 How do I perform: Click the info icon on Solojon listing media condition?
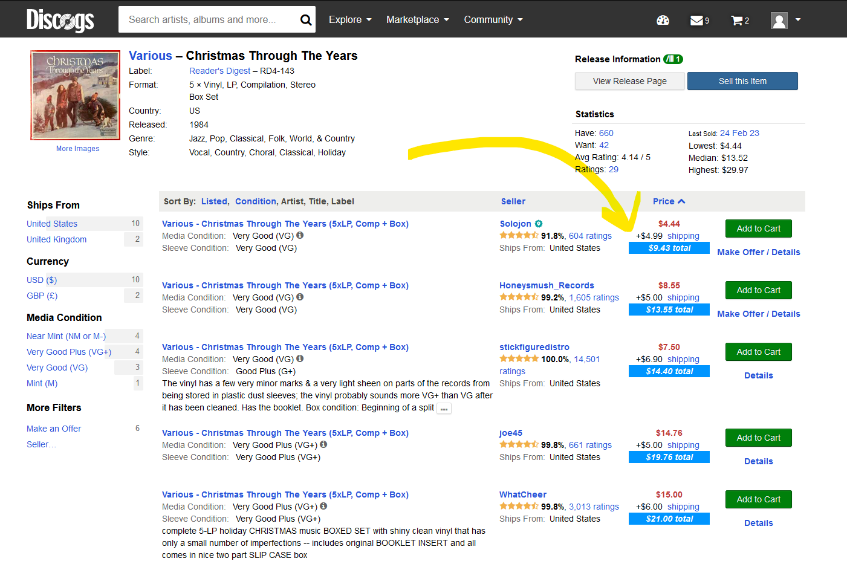pyautogui.click(x=300, y=236)
